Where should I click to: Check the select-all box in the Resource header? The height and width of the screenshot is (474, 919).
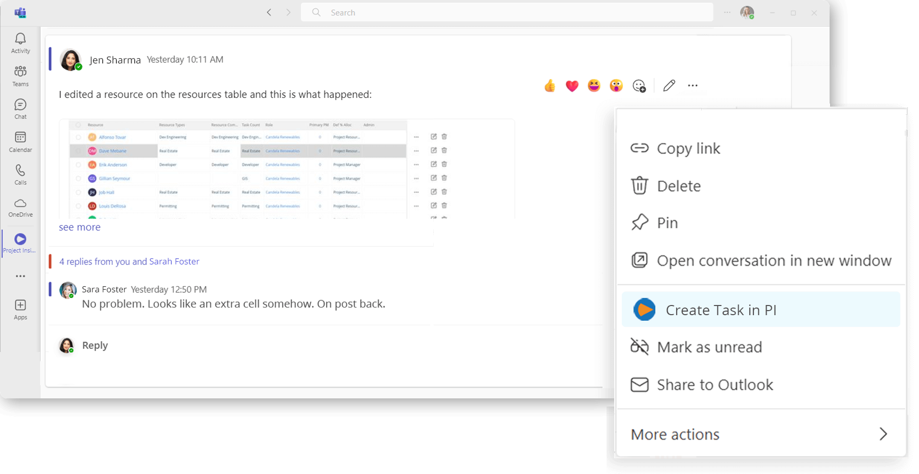point(78,124)
